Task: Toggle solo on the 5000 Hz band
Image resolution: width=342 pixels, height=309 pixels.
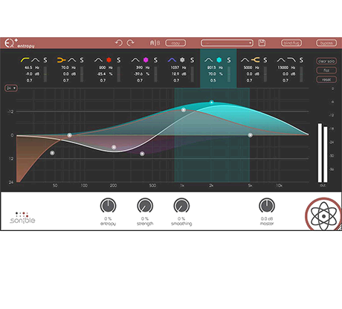Action: [x=265, y=60]
